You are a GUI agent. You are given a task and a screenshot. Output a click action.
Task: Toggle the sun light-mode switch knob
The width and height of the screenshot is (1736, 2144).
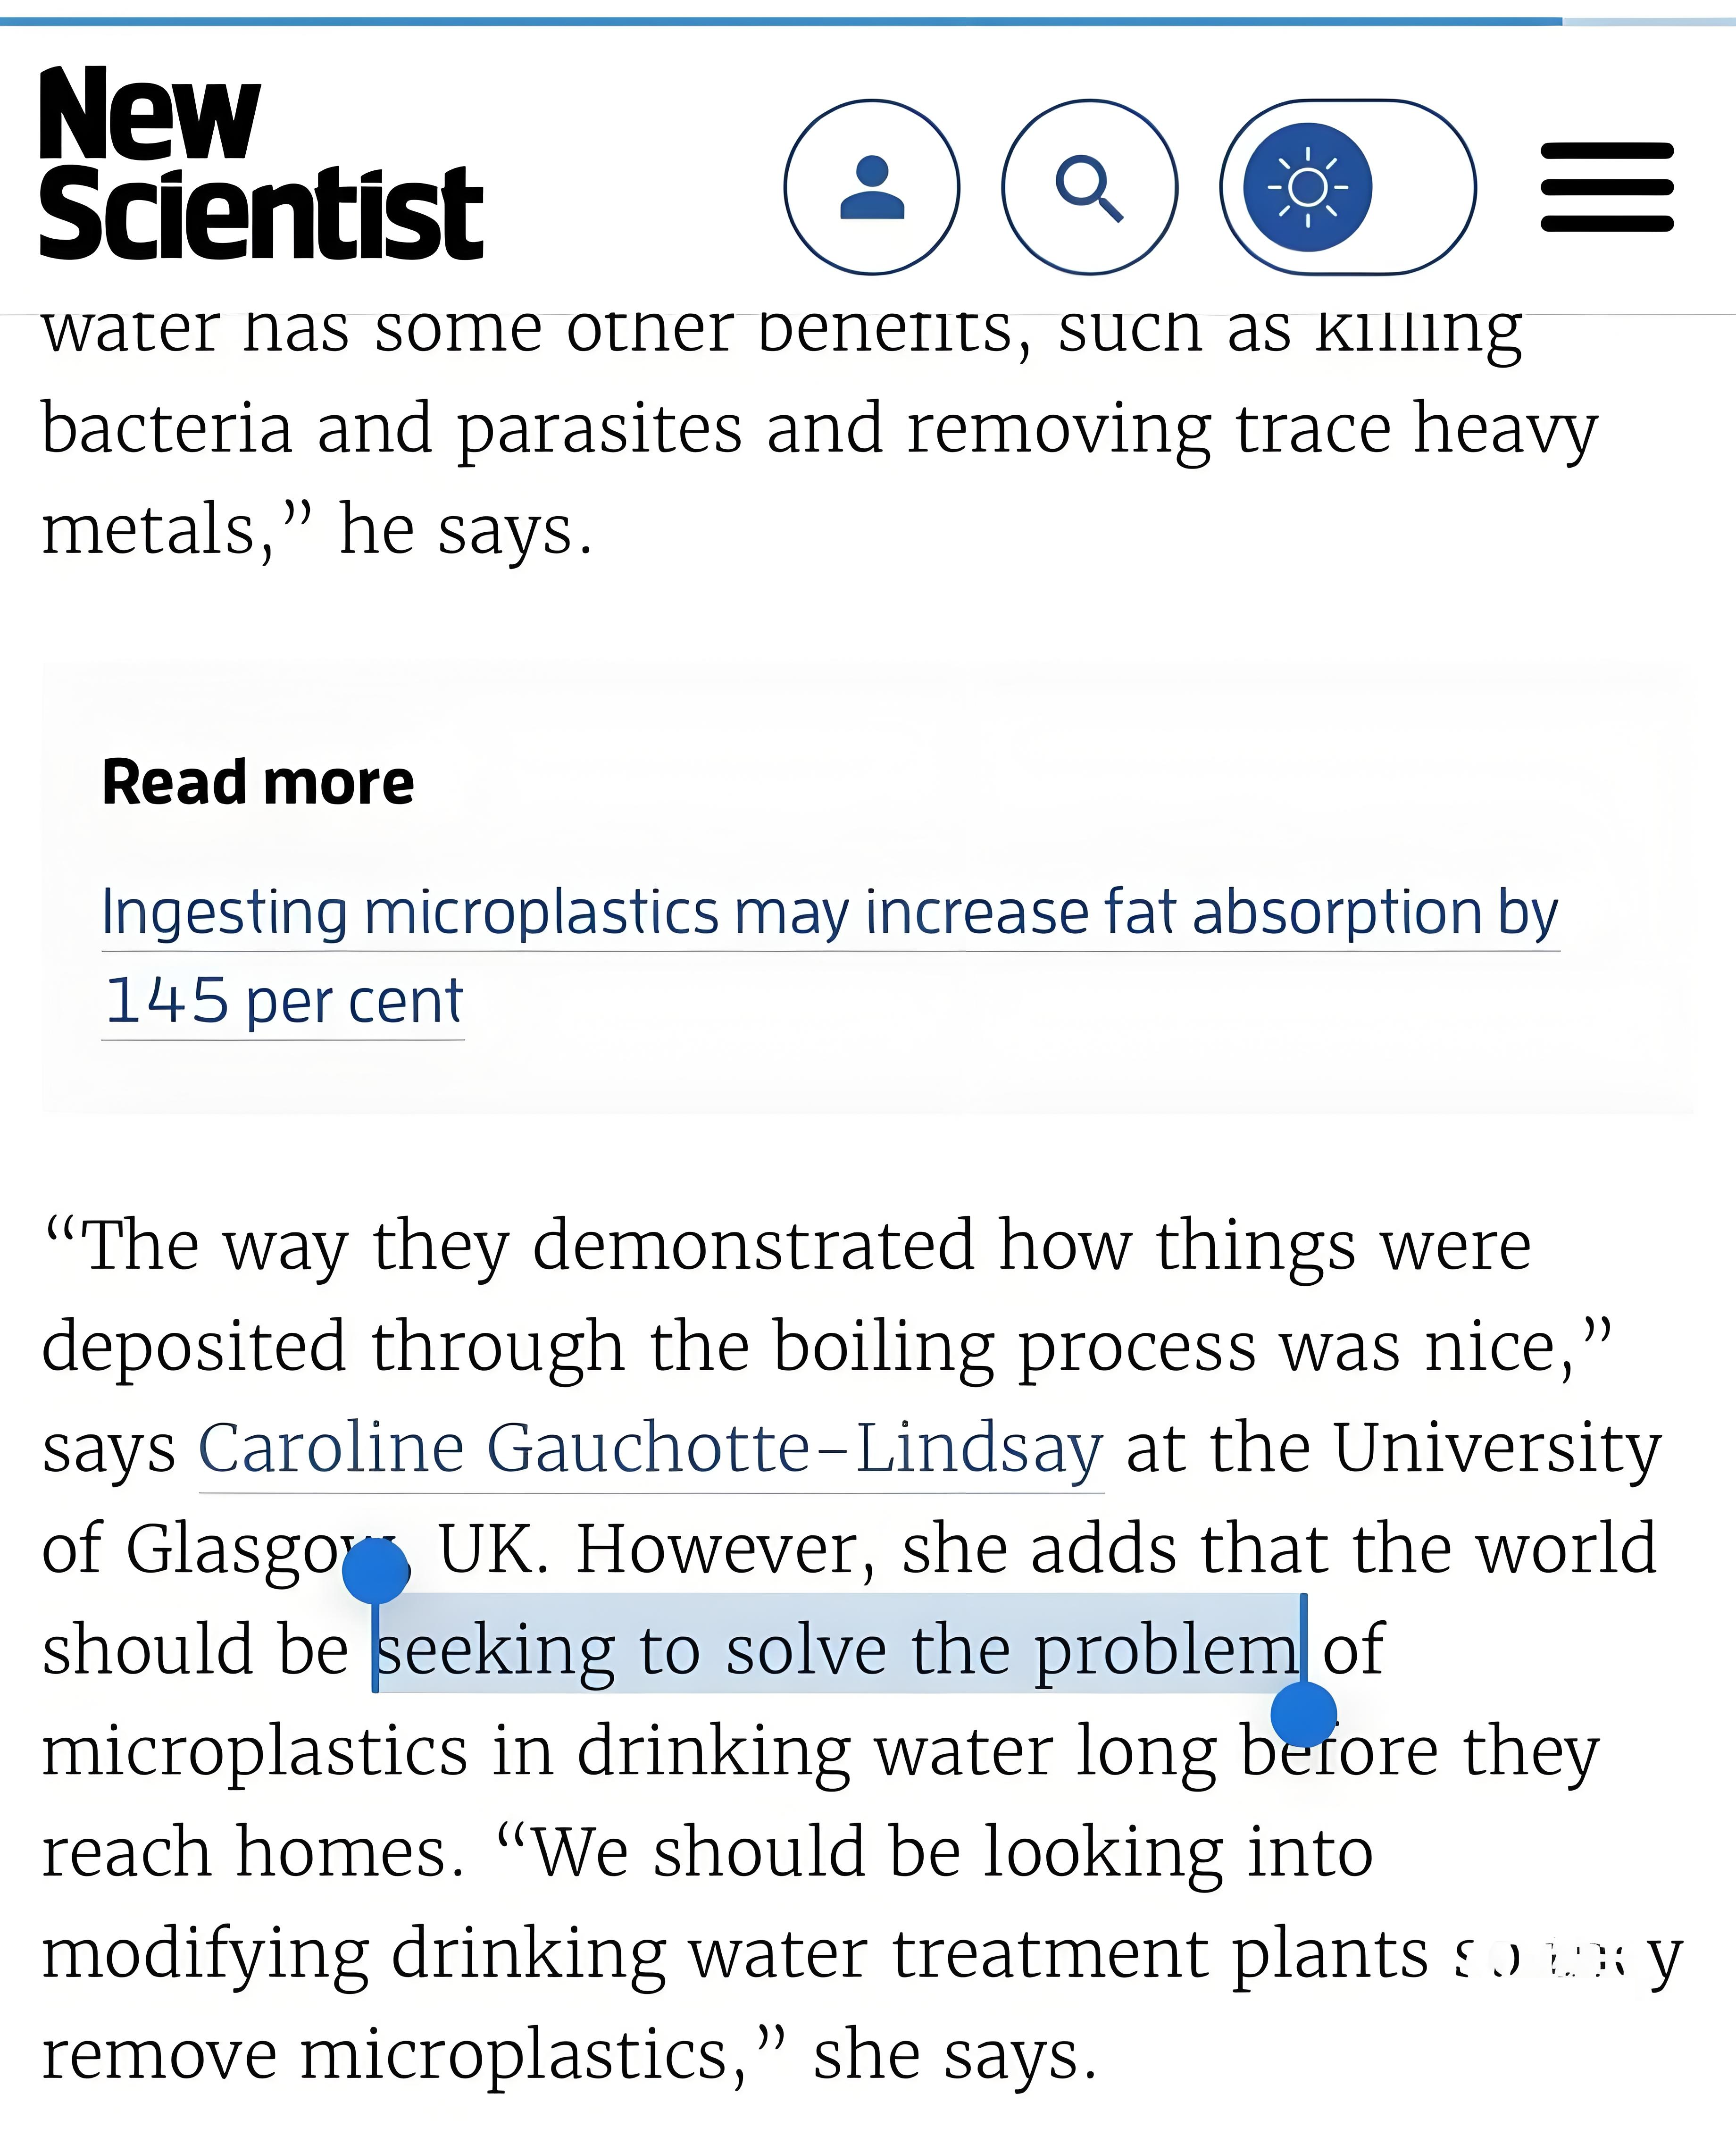(x=1307, y=187)
